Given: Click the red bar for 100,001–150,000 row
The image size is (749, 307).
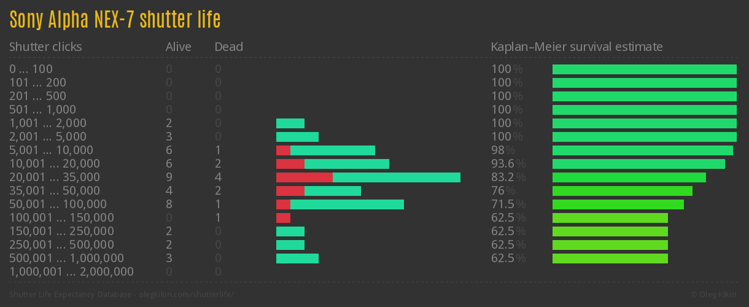Looking at the screenshot, I should (283, 218).
